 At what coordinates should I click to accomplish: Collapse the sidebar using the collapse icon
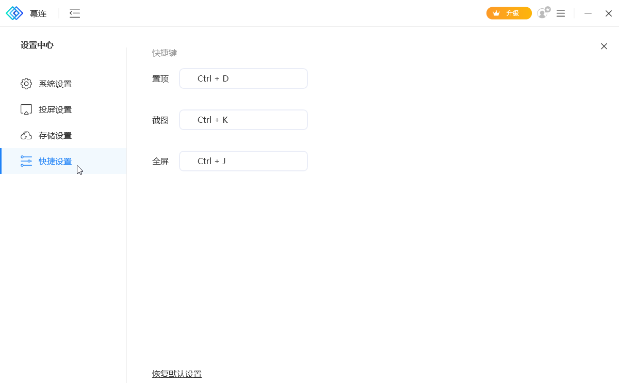point(74,13)
